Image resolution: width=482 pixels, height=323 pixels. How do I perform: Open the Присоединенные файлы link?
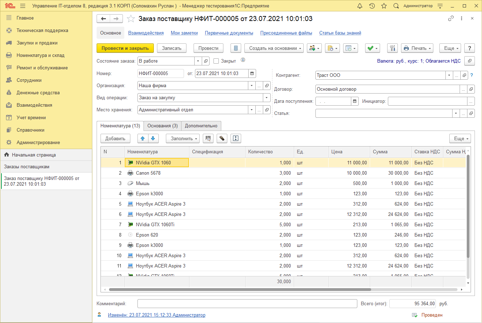[286, 33]
